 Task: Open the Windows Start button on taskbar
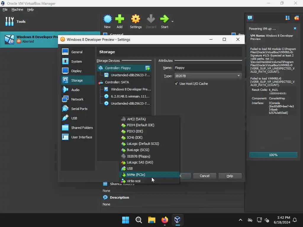point(125,220)
